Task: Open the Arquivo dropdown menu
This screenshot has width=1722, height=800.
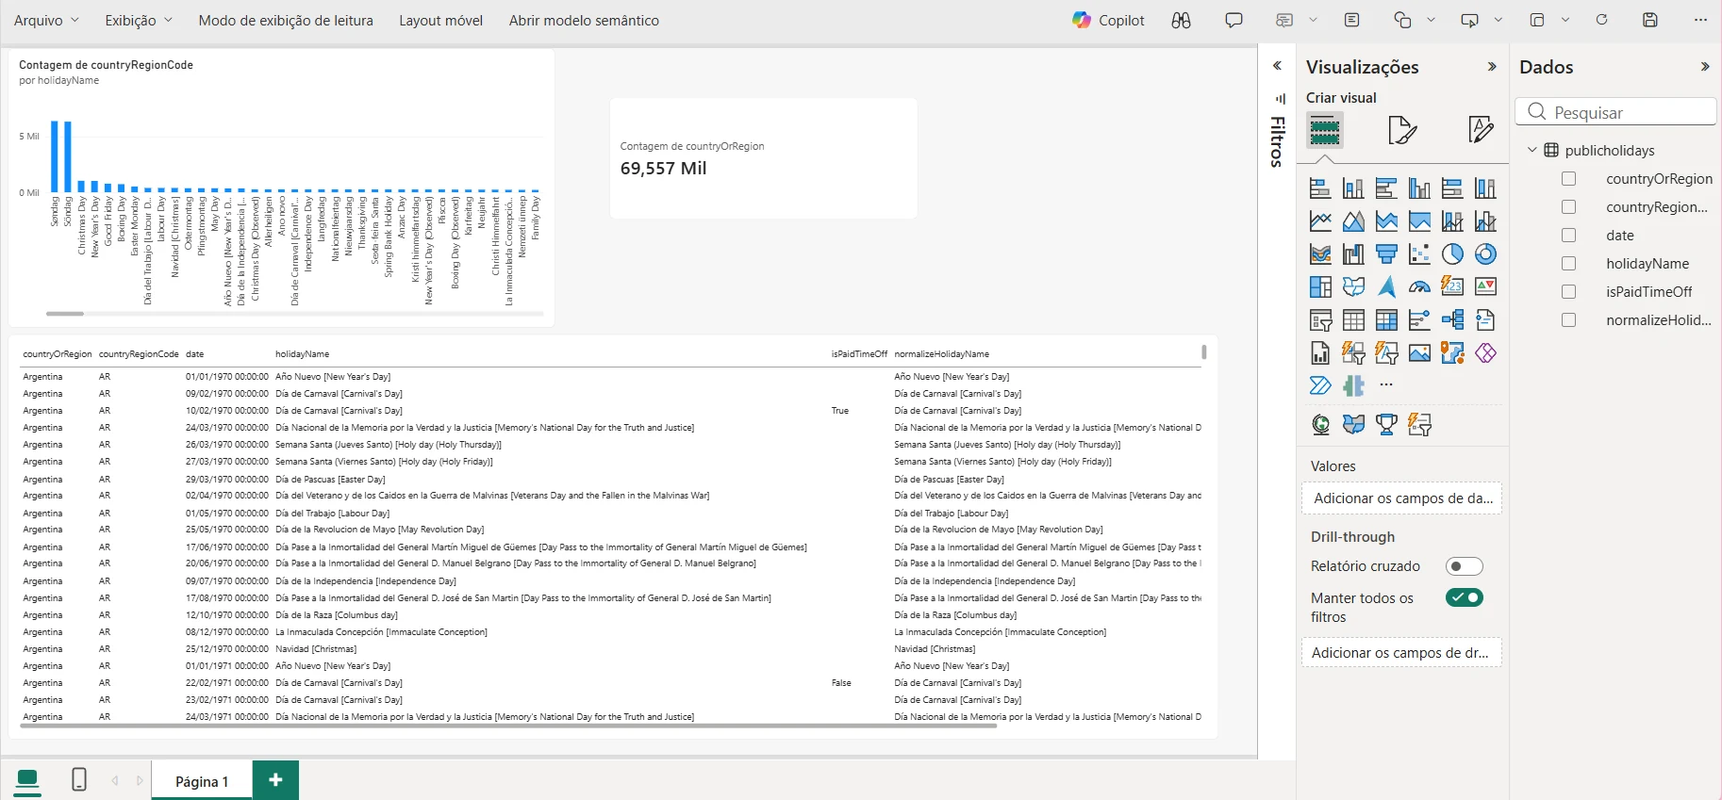Action: [x=46, y=20]
